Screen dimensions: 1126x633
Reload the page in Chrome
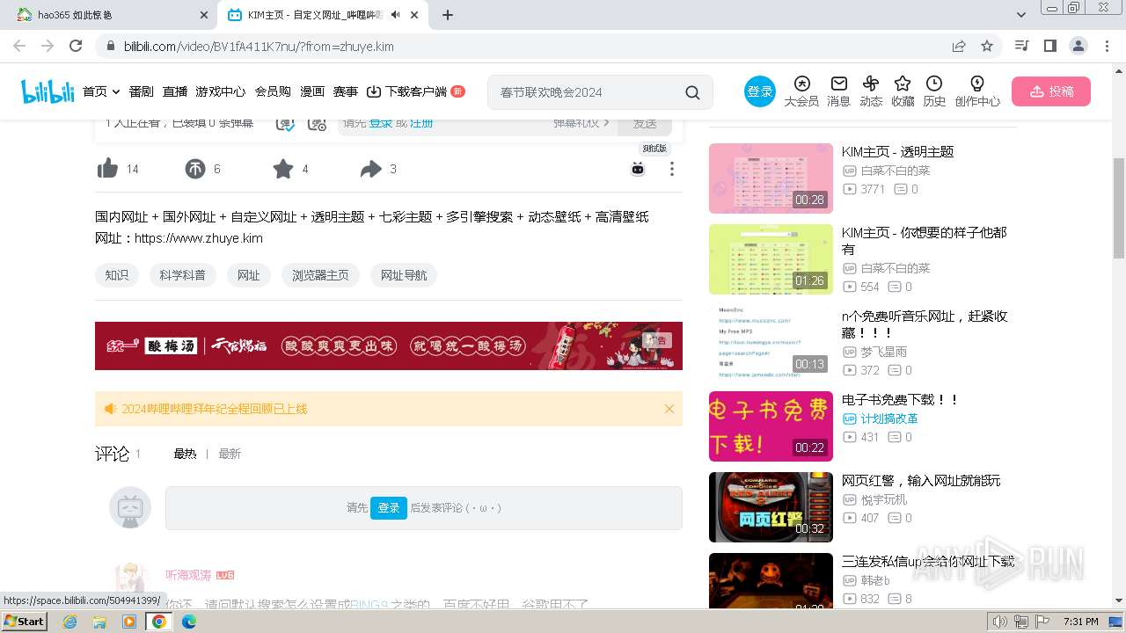click(76, 46)
